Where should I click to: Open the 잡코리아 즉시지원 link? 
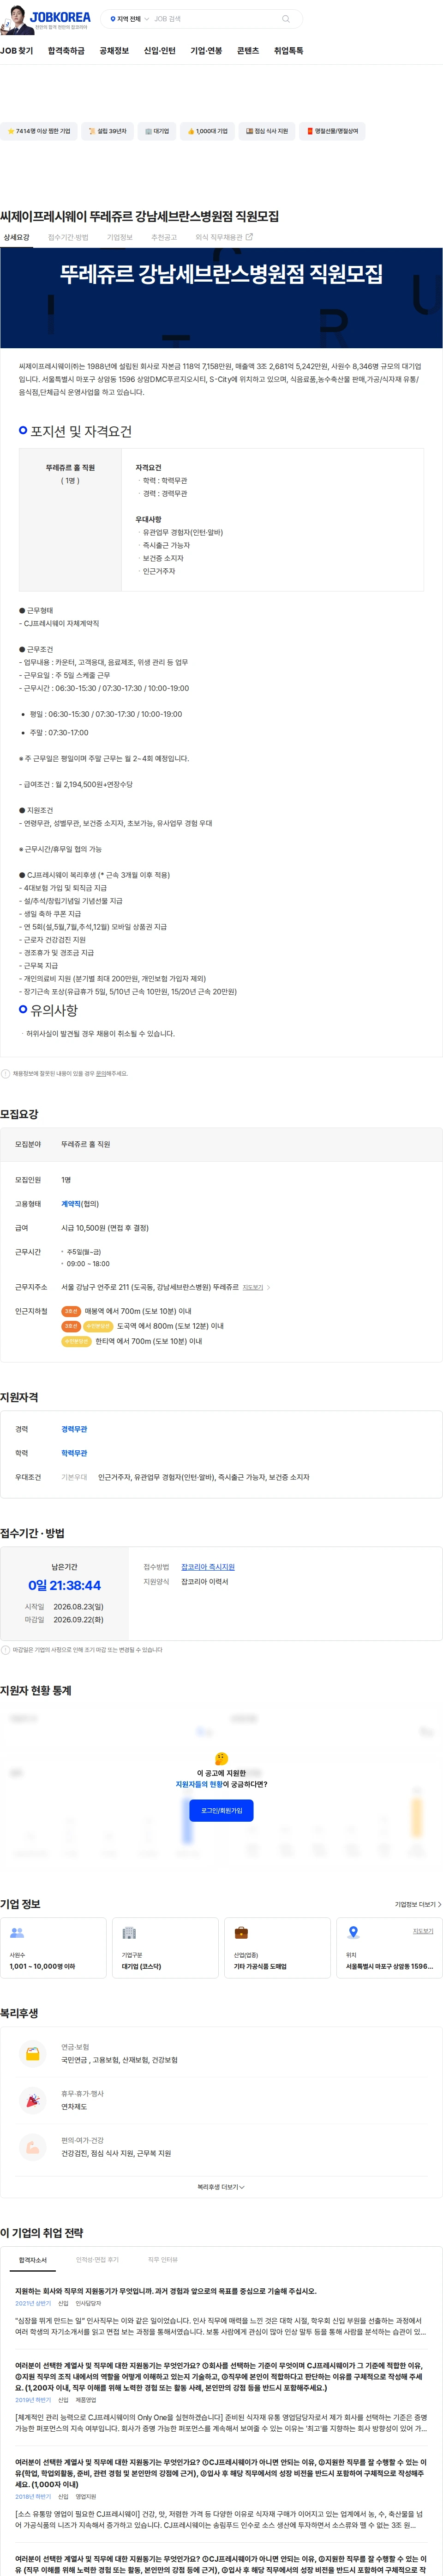click(208, 1566)
